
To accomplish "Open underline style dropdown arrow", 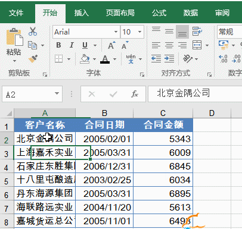I will (x=95, y=45).
